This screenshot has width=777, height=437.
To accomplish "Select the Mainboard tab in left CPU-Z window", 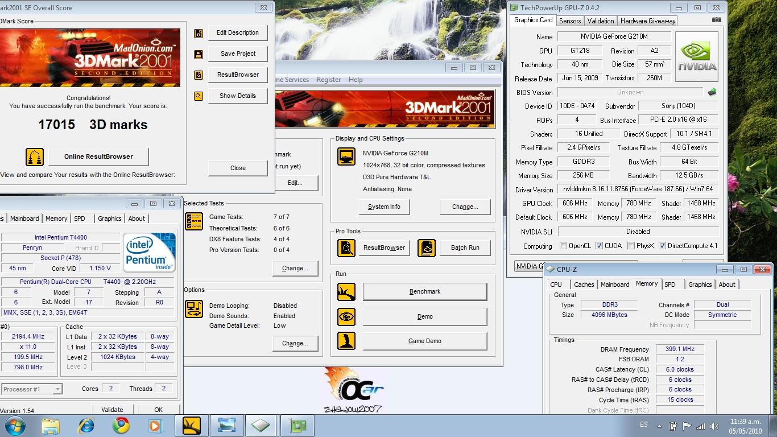I will [24, 218].
